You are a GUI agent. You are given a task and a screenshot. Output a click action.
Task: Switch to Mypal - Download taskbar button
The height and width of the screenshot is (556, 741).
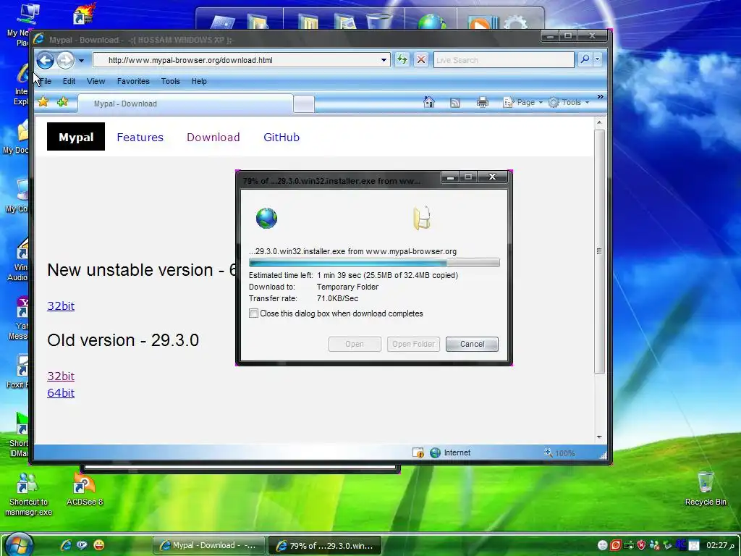tap(209, 545)
